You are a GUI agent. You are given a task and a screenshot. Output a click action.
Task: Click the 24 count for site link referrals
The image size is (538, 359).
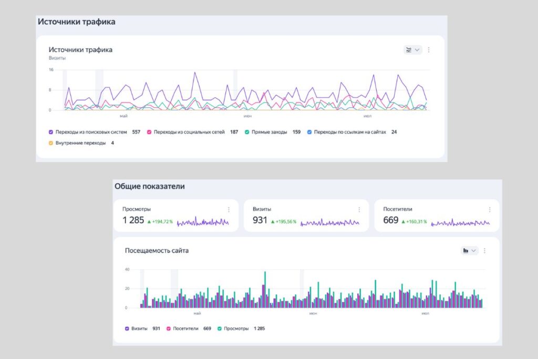394,132
